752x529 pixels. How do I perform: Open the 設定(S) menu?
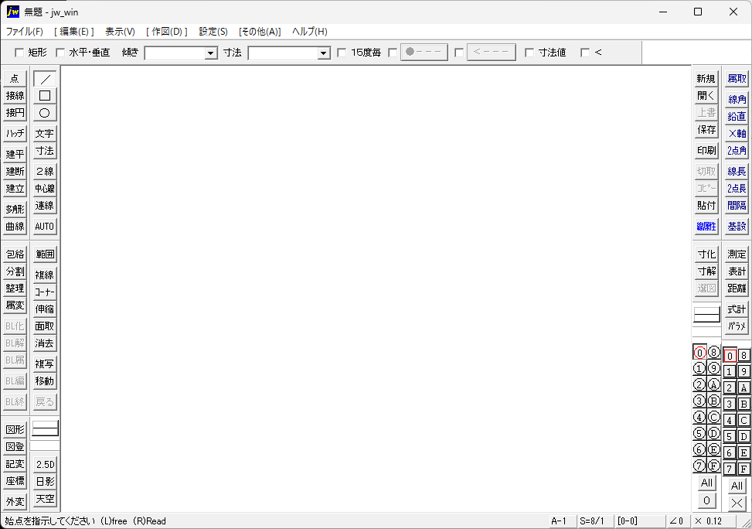pyautogui.click(x=213, y=32)
